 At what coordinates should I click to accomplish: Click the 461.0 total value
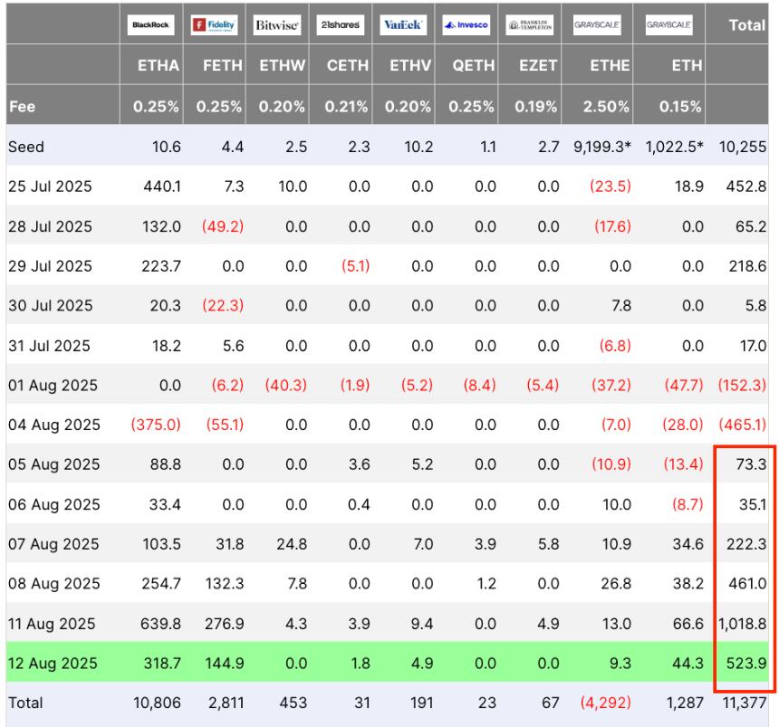[x=747, y=583]
